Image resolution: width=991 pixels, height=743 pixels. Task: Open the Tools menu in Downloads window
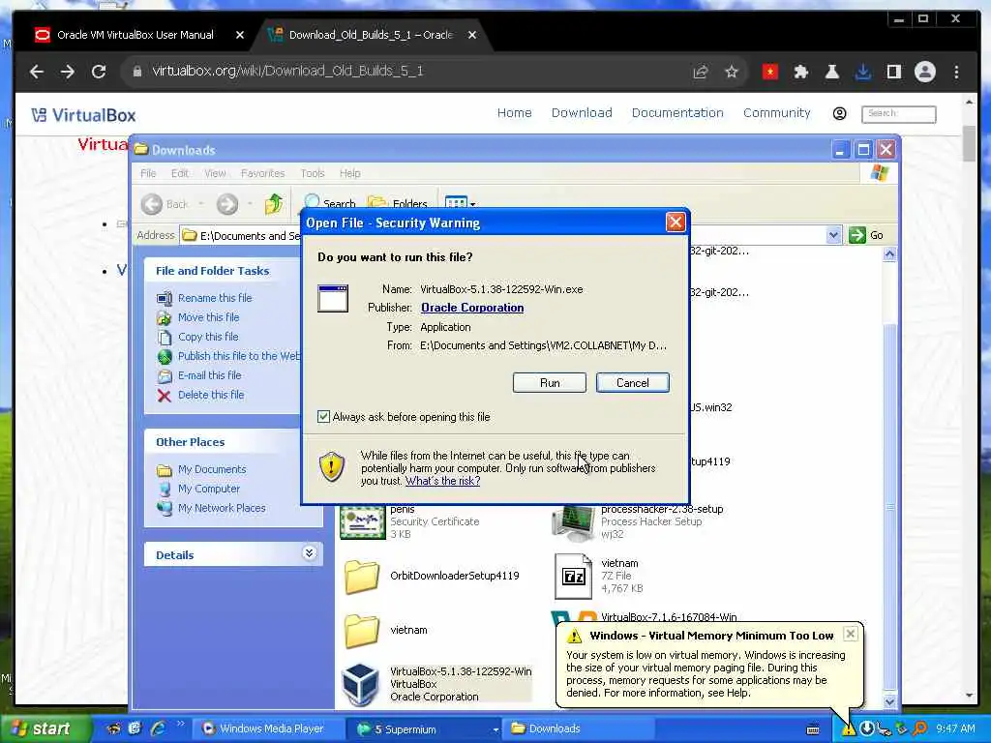[x=313, y=173]
